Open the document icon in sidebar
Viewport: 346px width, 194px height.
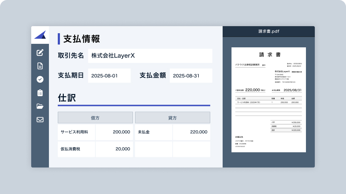click(x=40, y=66)
